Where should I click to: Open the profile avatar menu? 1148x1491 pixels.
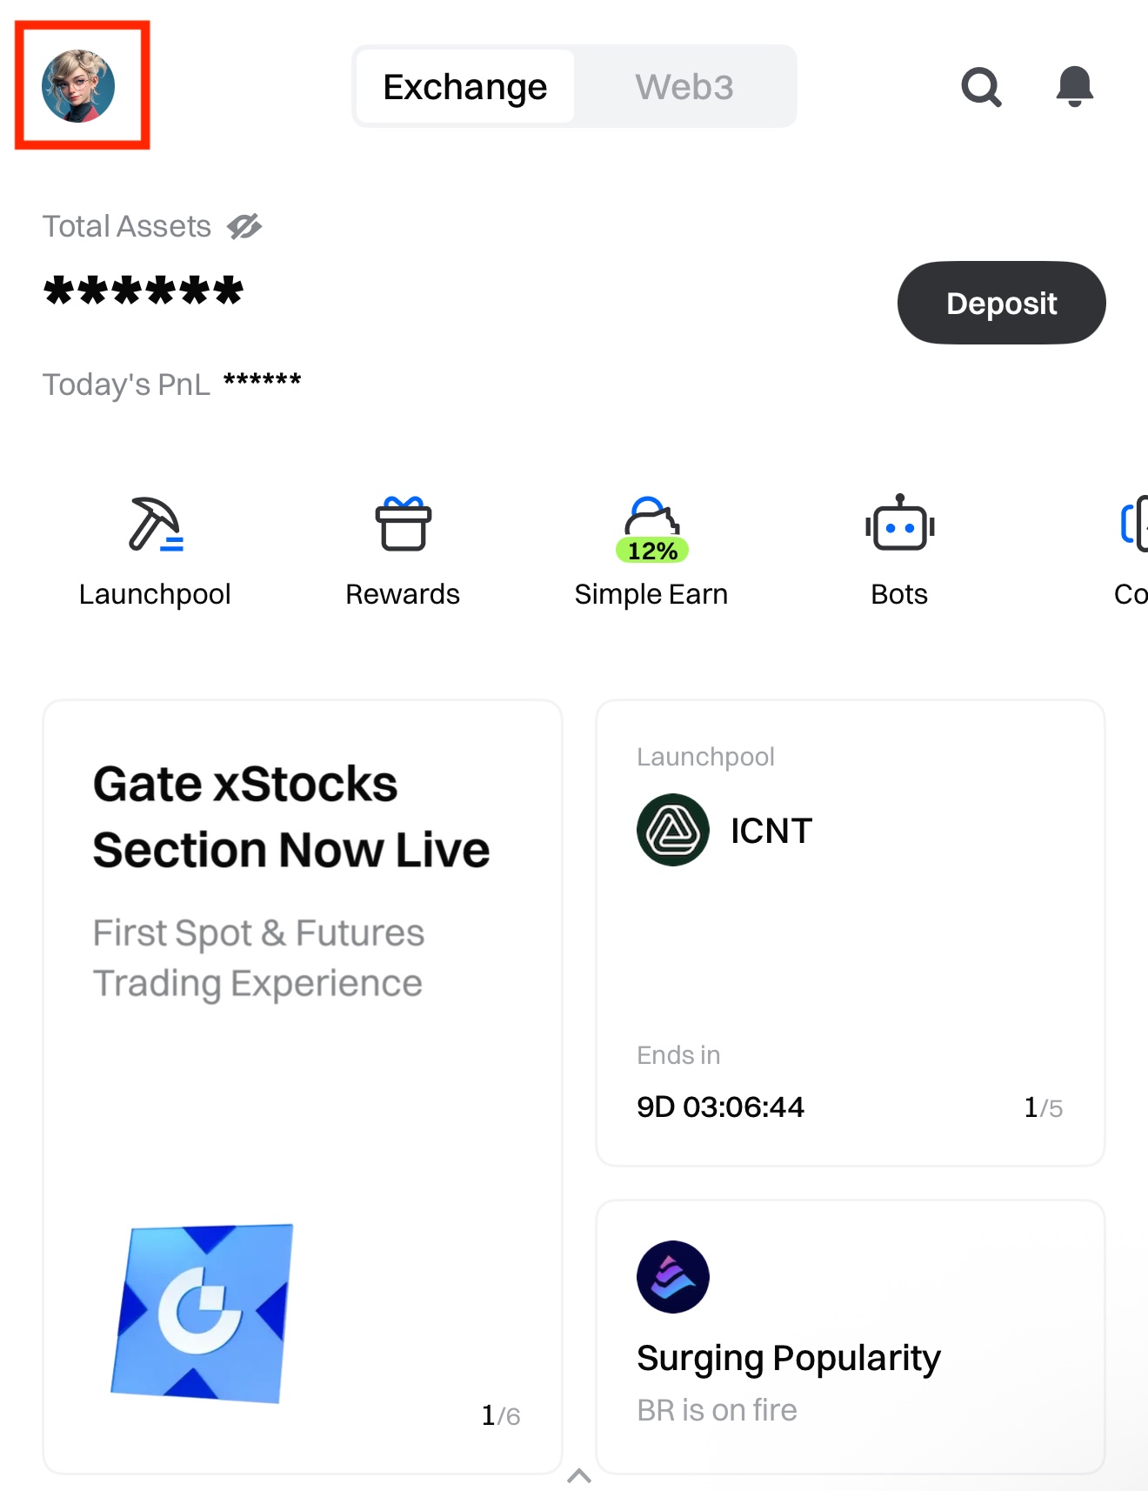pos(79,86)
